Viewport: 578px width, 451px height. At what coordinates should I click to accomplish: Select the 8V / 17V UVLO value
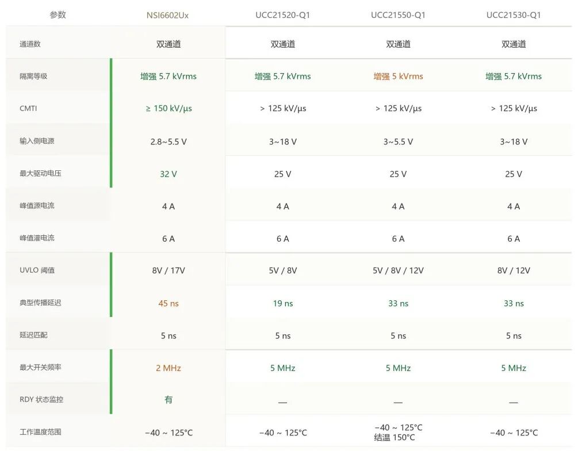coord(169,271)
